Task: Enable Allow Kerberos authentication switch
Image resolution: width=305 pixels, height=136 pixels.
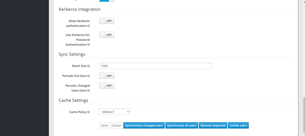Action: (x=107, y=21)
